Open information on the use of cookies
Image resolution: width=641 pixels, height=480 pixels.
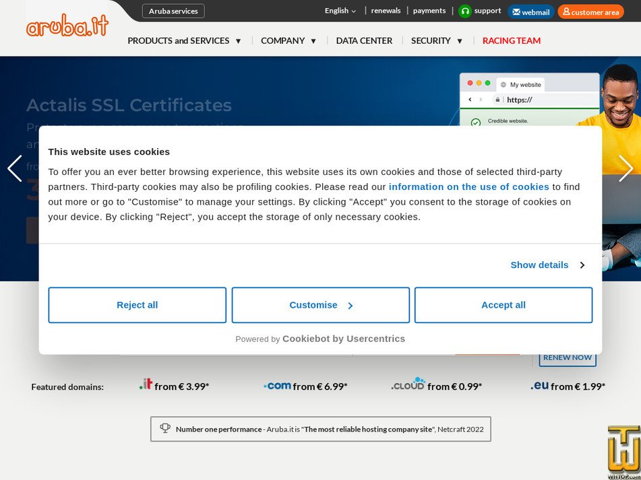[x=468, y=187]
